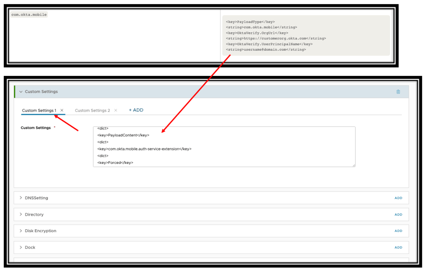The image size is (430, 272).
Task: Click the com.okta.mobile code label
Action: click(29, 15)
